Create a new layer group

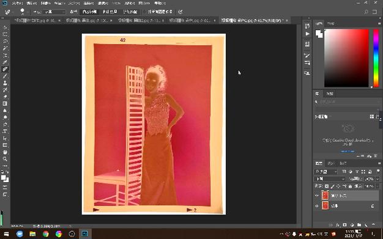[x=359, y=225]
